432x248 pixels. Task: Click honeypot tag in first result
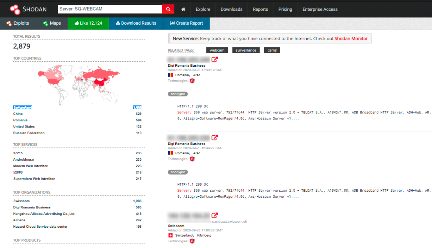(178, 94)
